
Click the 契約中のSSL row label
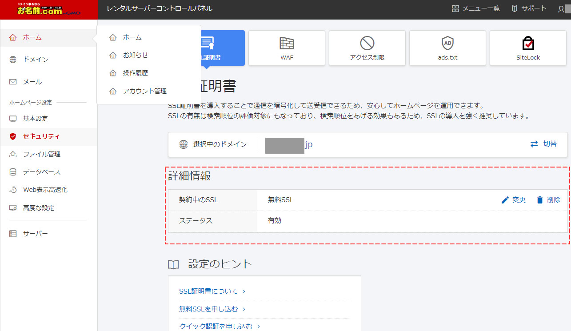point(199,200)
